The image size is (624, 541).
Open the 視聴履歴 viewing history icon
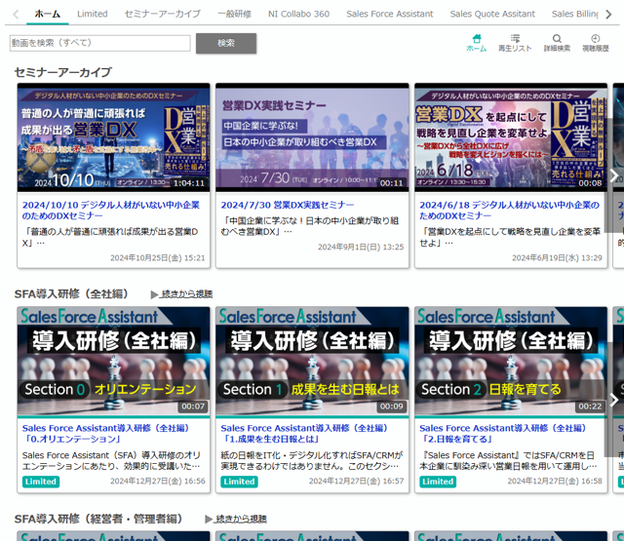coord(596,43)
